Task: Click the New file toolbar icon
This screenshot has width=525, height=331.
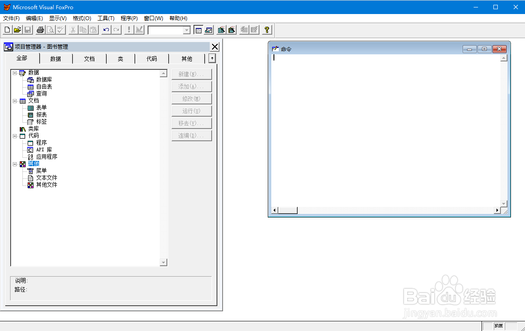Action: coord(7,30)
